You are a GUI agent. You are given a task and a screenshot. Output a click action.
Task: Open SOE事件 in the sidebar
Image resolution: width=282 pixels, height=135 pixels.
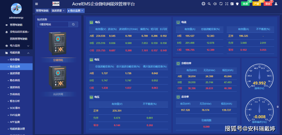tap(15, 108)
